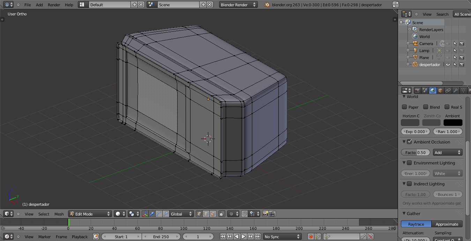Open the Edit Mode dropdown

pos(90,214)
